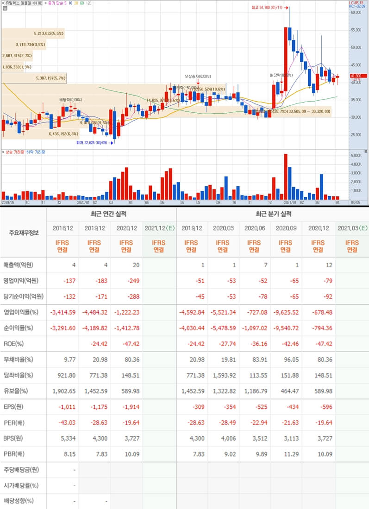Open the 최근 분기 실적 header
This screenshot has width=369, height=509.
point(274,214)
